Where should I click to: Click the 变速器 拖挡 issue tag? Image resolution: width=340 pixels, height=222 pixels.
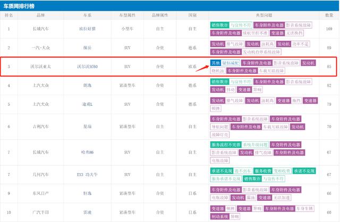(289, 100)
